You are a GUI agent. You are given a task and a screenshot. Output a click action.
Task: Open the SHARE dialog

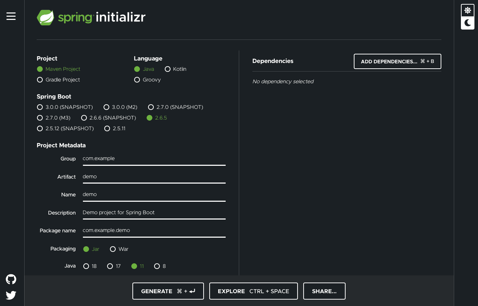pyautogui.click(x=324, y=291)
